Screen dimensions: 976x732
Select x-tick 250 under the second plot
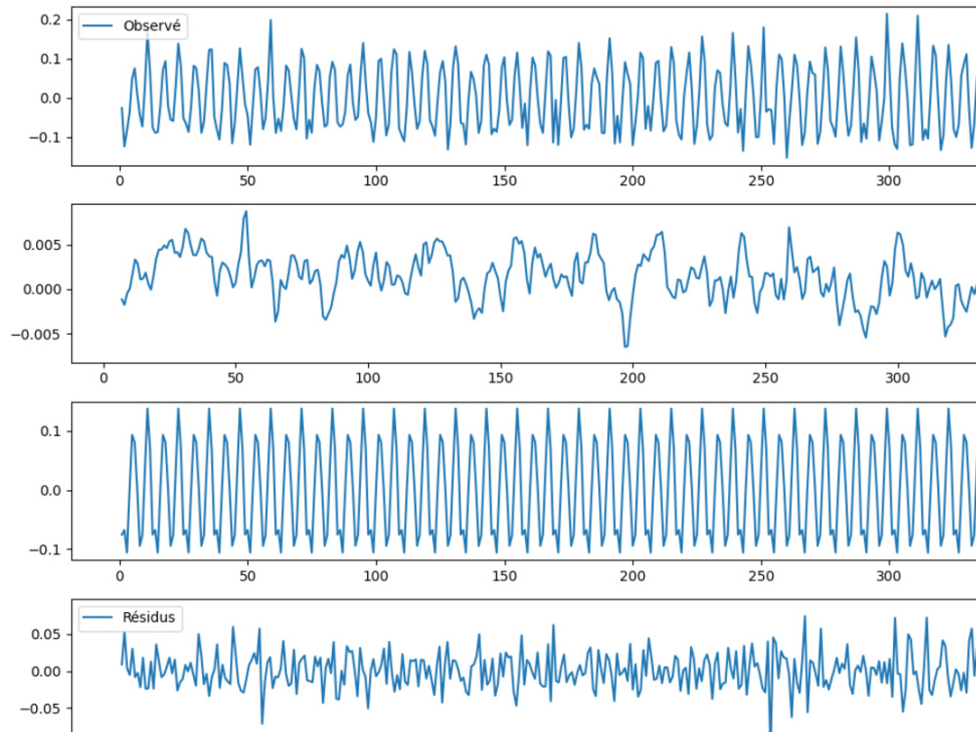pyautogui.click(x=765, y=379)
